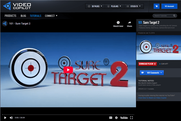181x121 pixels.
Task: Open the video settings gear
Action: (116, 118)
